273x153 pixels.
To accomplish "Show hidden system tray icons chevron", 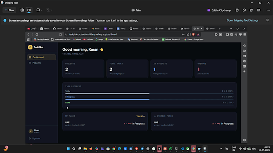I will 221,149.
